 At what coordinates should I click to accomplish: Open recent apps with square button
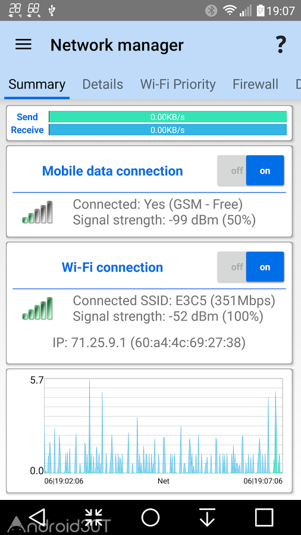(264, 517)
